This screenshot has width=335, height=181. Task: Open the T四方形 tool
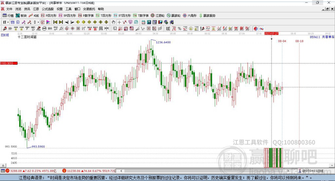coord(104,16)
